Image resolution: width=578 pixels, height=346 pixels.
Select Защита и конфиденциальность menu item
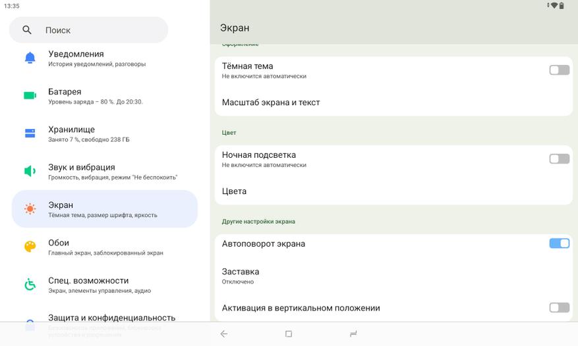111,318
